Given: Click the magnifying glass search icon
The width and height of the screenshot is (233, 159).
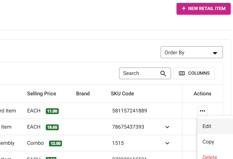Looking at the screenshot, I should [x=163, y=73].
